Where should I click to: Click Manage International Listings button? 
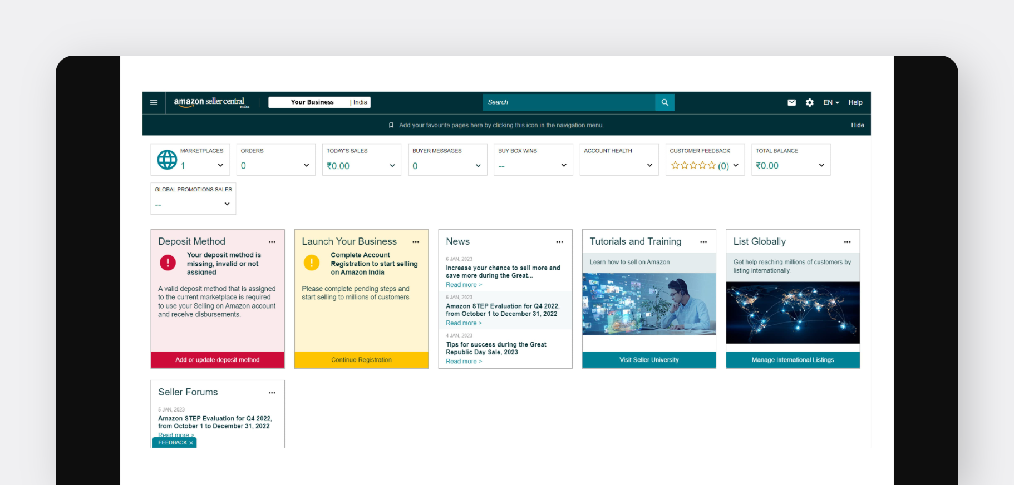[793, 360]
